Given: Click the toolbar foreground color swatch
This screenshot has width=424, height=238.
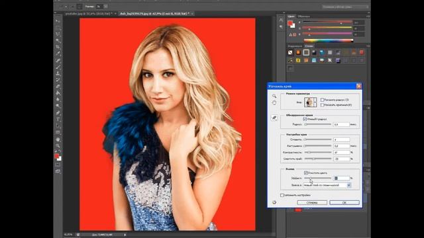Looking at the screenshot, I should click(x=56, y=156).
